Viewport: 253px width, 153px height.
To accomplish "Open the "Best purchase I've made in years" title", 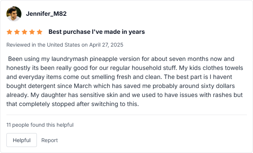I will pos(96,32).
